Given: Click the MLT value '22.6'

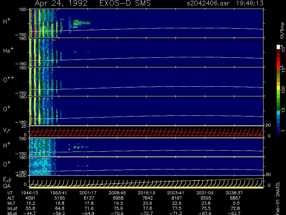Looking at the screenshot, I should coord(177,203).
